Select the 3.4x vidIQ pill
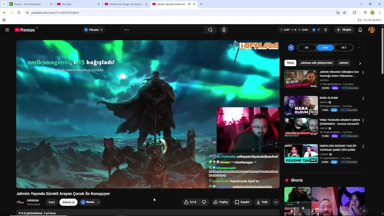Screen dimensions: 384x216 click(325, 47)
